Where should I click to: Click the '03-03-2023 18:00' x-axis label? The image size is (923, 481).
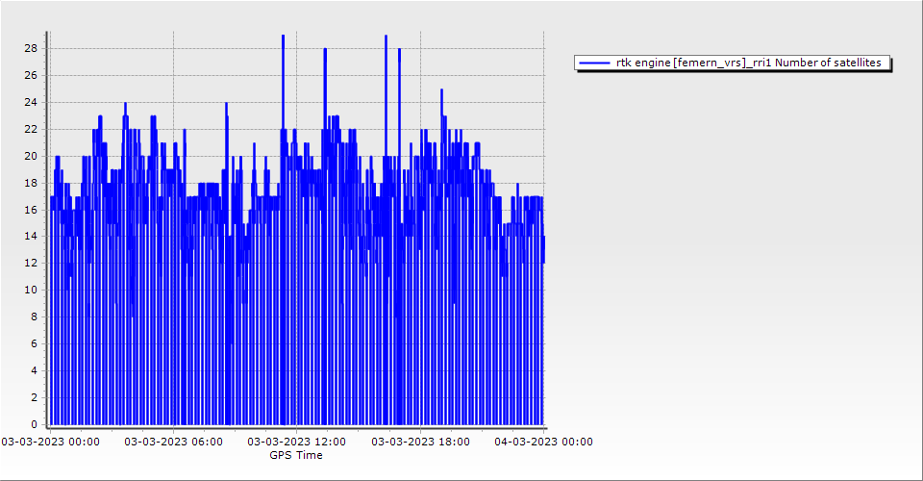pyautogui.click(x=420, y=442)
